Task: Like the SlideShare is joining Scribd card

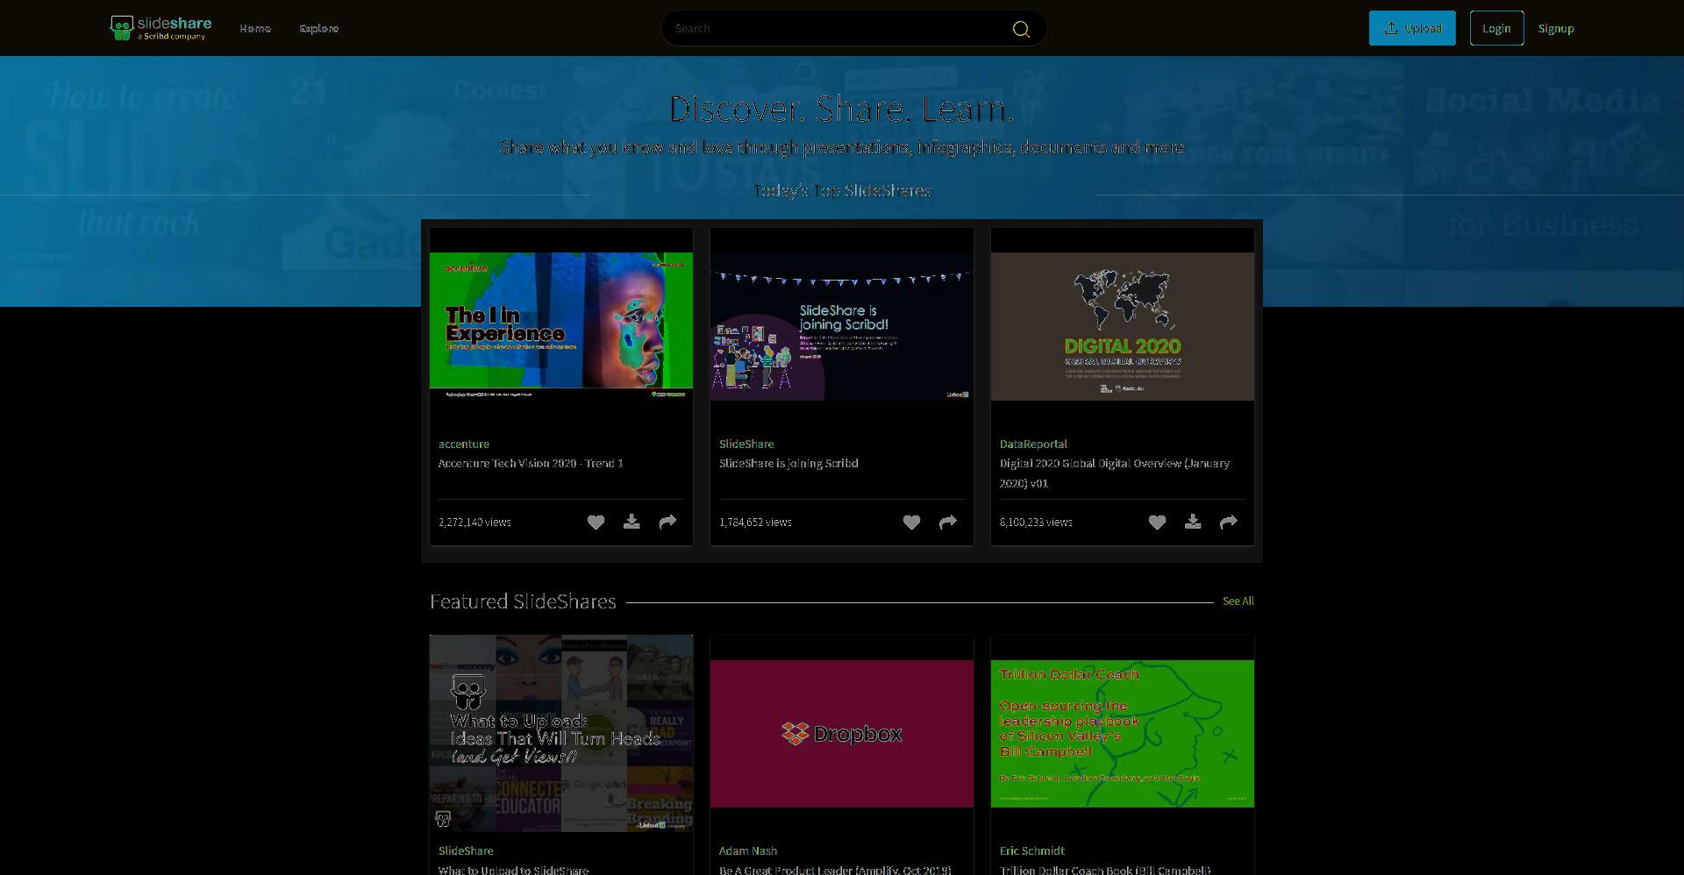Action: tap(911, 523)
